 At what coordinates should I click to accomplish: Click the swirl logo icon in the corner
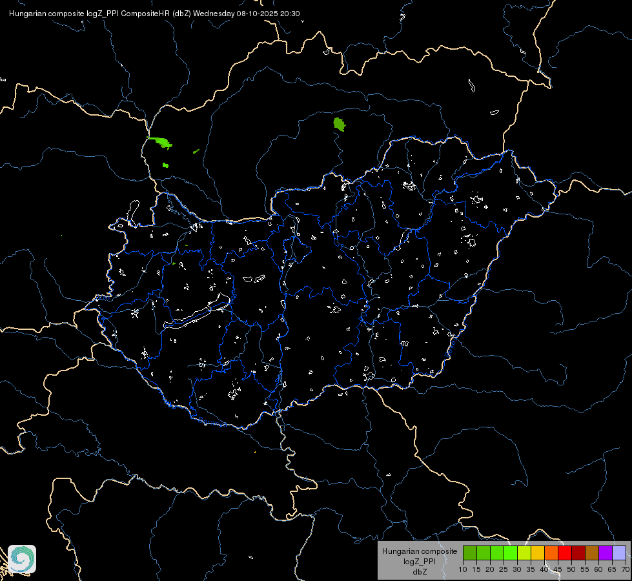coord(22,559)
